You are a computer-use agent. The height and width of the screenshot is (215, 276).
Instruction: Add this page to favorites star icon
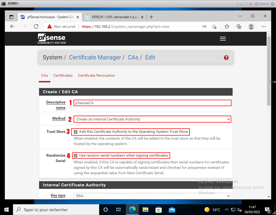click(x=214, y=26)
